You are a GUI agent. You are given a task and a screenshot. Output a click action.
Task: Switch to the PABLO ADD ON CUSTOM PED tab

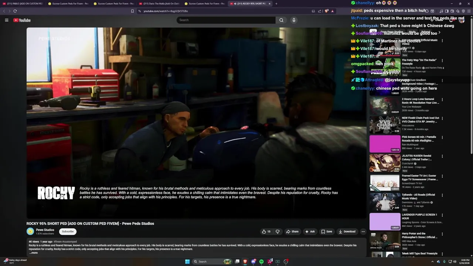[23, 4]
